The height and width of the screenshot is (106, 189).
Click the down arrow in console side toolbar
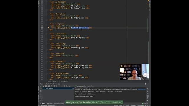click(x=148, y=91)
